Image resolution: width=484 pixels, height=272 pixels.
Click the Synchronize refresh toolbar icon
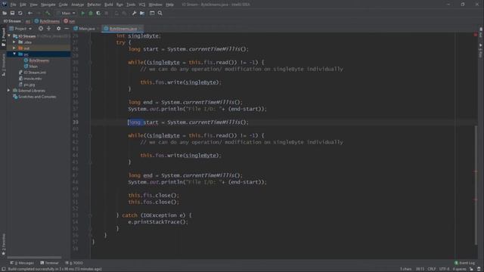coord(20,13)
